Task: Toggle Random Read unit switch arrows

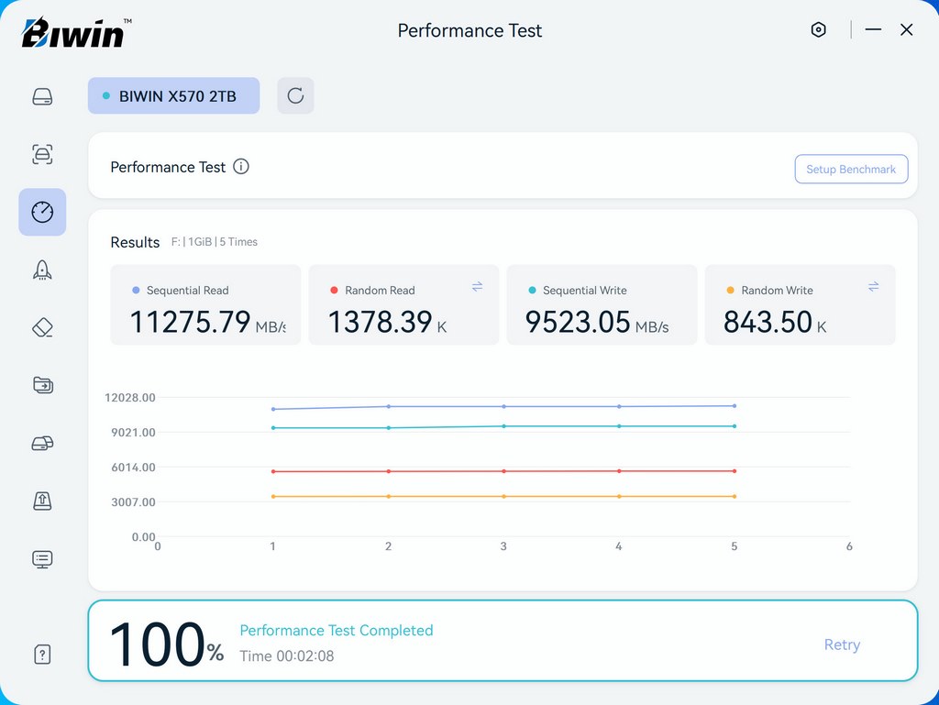Action: (x=477, y=287)
